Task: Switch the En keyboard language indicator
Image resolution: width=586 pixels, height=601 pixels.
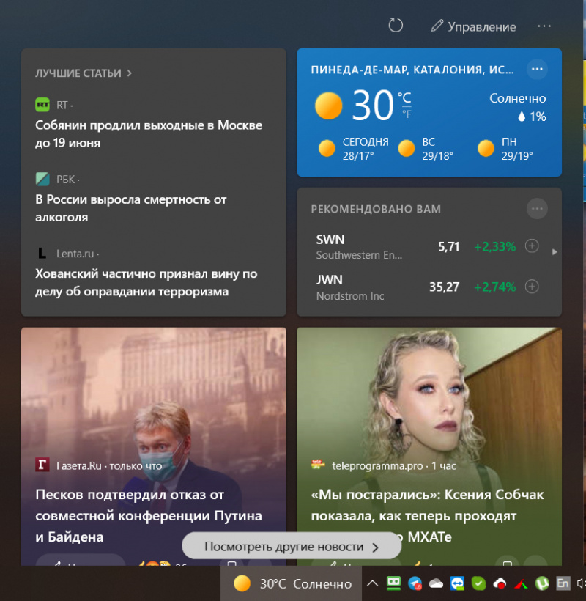Action: [x=563, y=583]
